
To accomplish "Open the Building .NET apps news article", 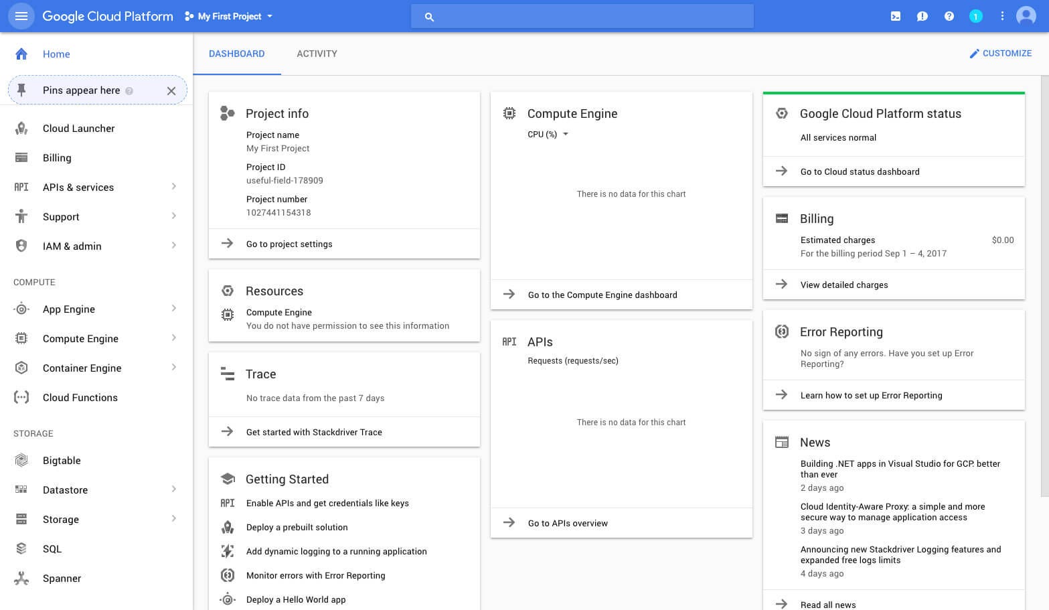I will pyautogui.click(x=900, y=469).
